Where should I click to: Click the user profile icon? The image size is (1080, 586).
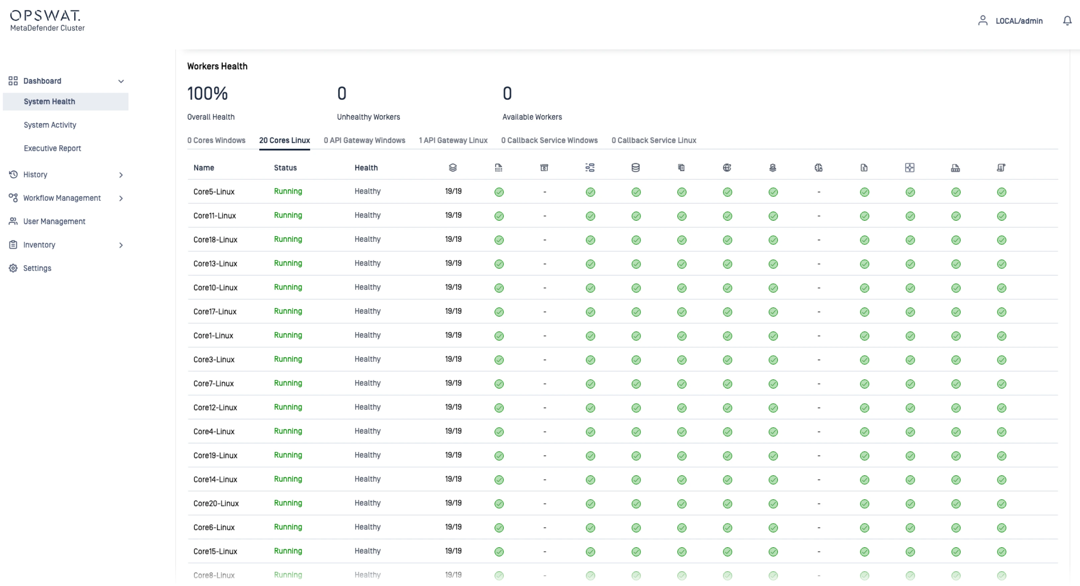983,20
